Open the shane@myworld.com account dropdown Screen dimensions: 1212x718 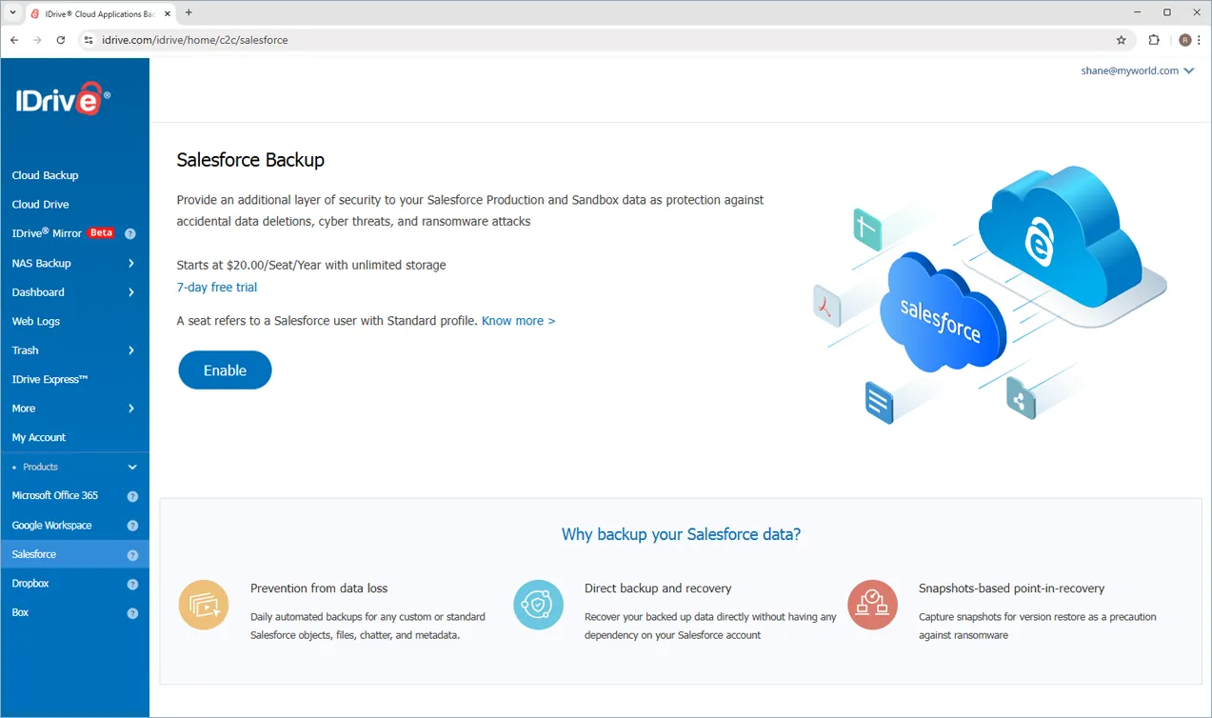point(1137,70)
